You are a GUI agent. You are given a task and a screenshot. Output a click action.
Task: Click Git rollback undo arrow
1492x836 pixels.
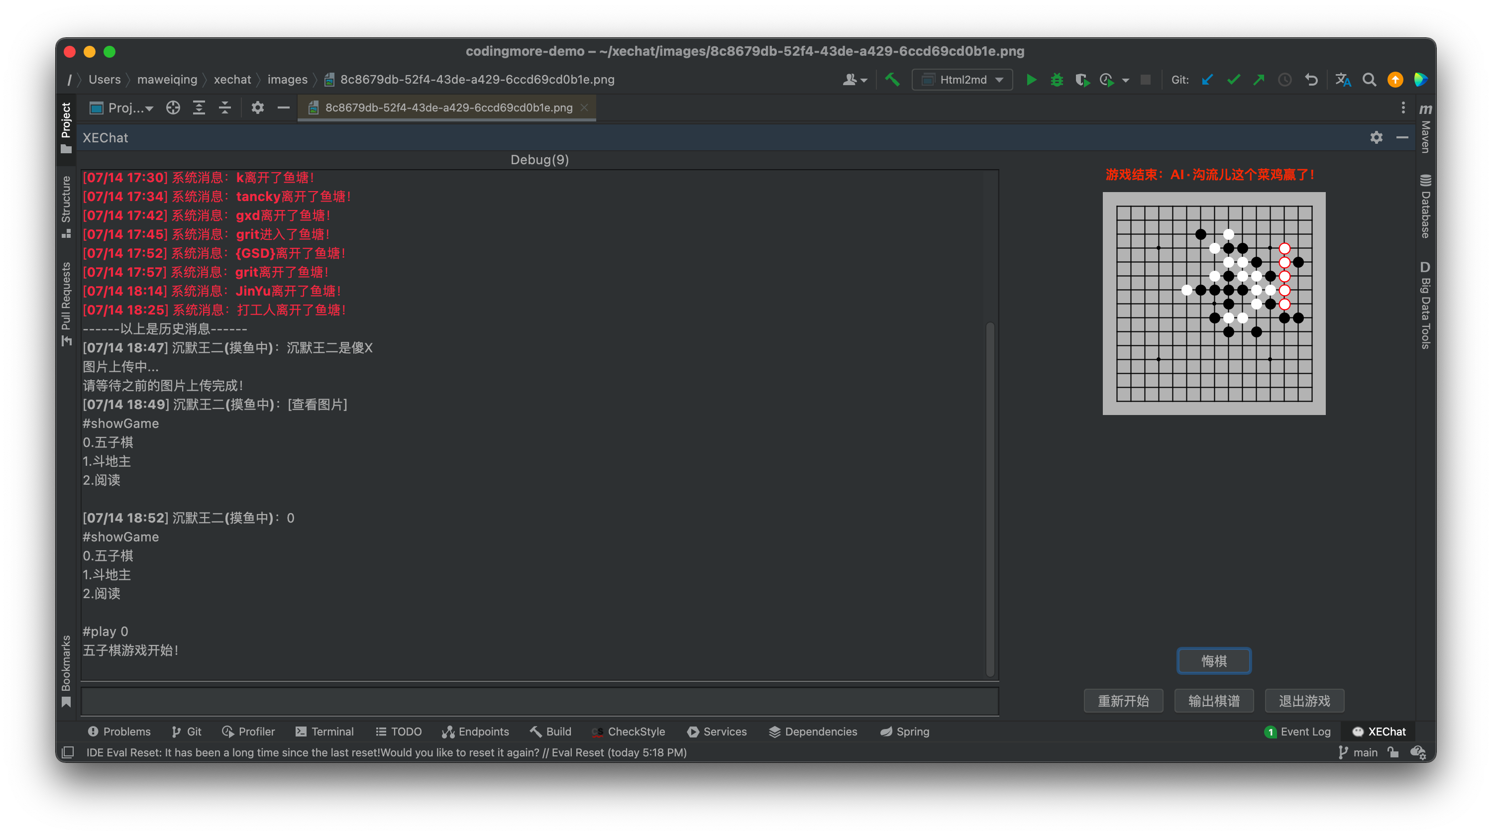pos(1311,80)
